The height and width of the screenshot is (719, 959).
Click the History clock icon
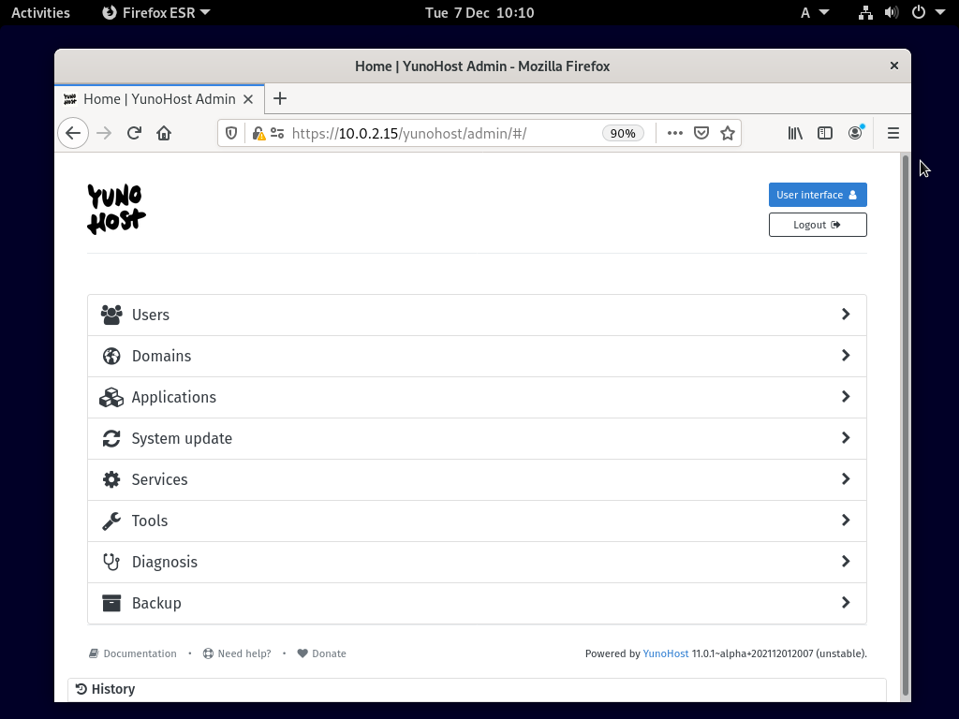[x=81, y=689]
